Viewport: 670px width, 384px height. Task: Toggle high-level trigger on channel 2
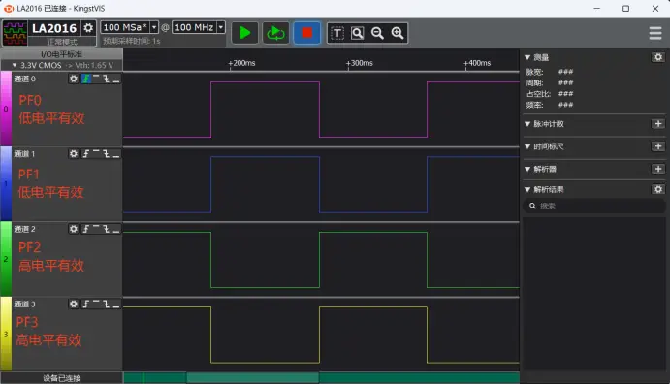point(96,229)
